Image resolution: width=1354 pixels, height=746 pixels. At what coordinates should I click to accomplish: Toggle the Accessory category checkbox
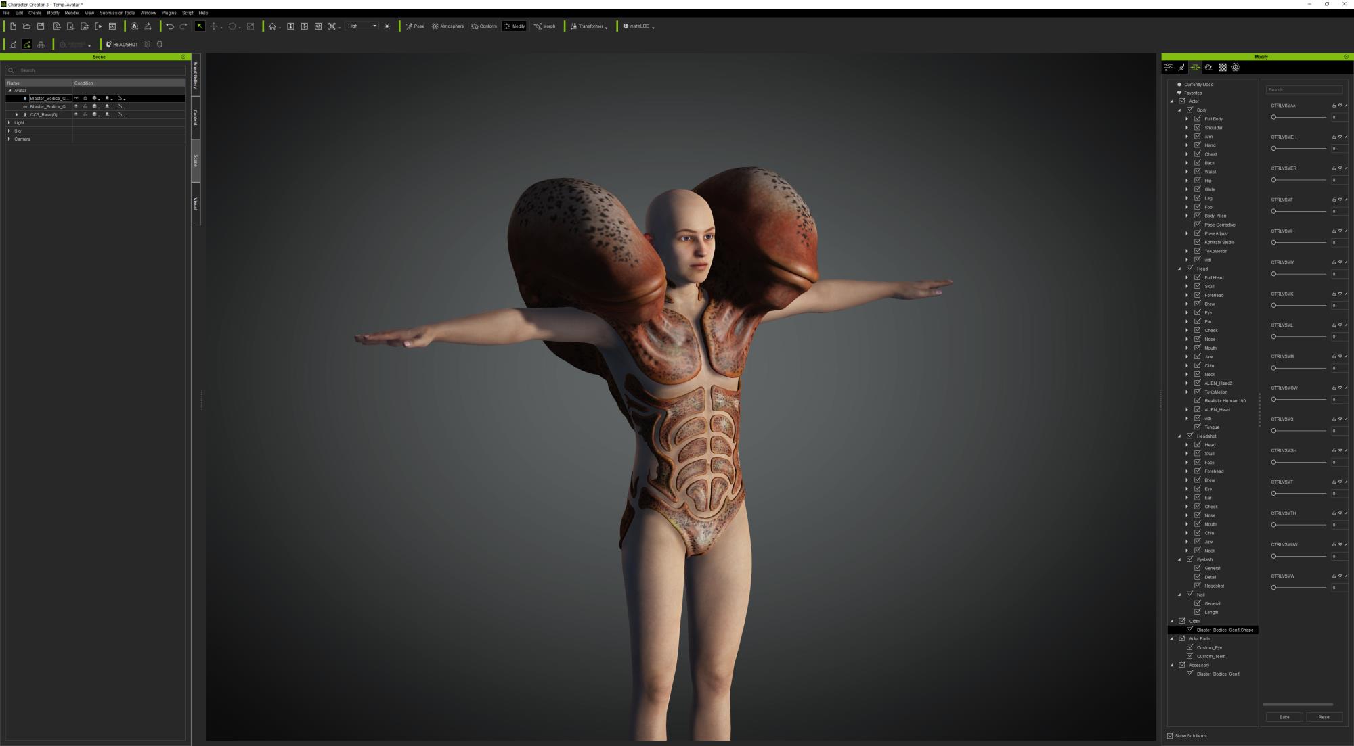coord(1182,665)
